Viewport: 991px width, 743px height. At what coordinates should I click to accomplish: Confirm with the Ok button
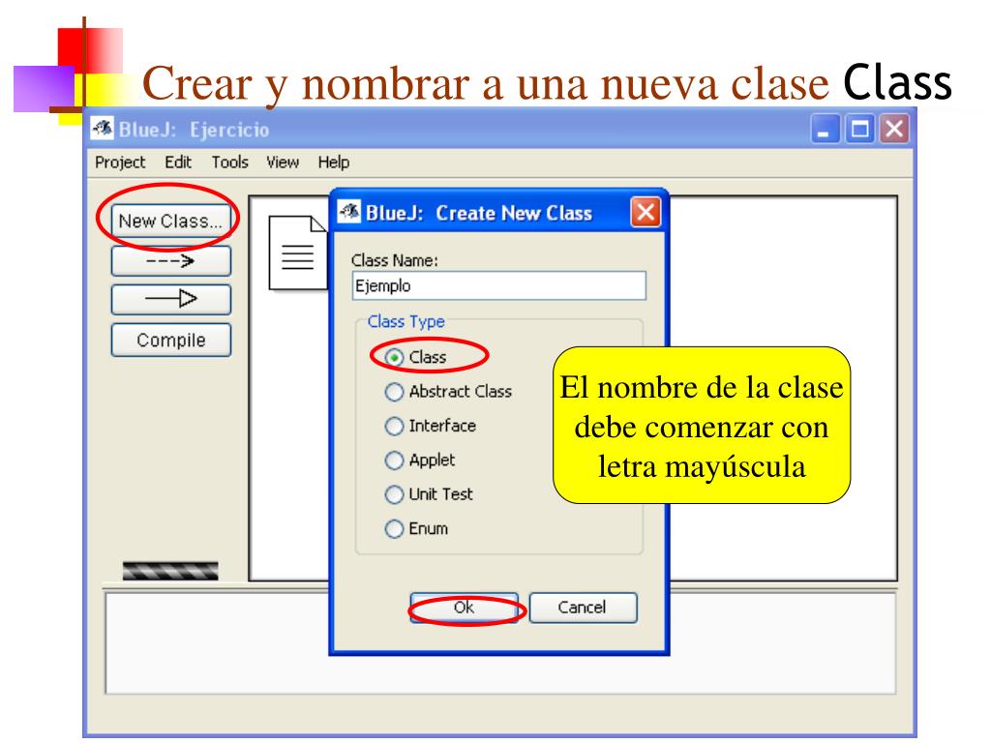tap(464, 608)
